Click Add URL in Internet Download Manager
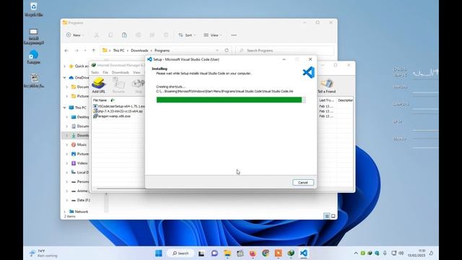The width and height of the screenshot is (462, 260). (98, 85)
